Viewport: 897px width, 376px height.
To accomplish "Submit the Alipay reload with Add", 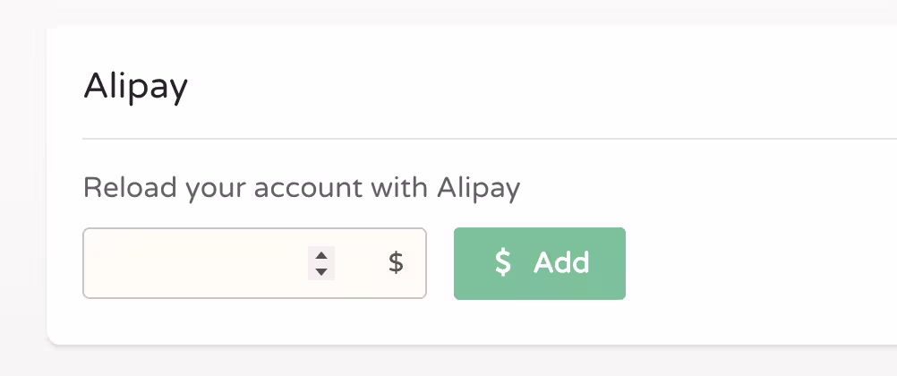I will (x=540, y=263).
